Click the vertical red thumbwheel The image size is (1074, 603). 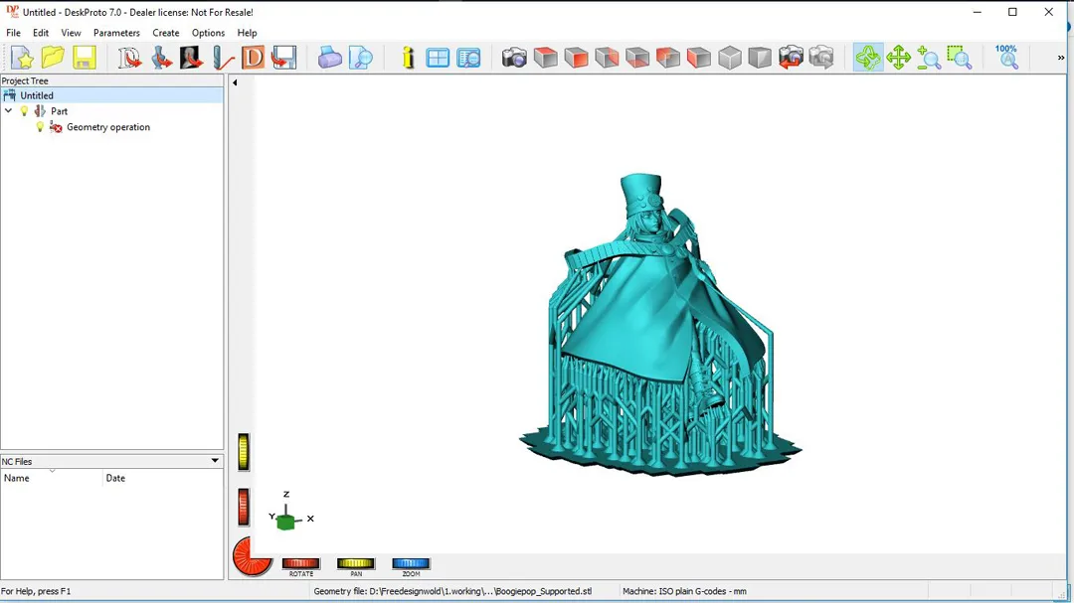click(x=244, y=508)
